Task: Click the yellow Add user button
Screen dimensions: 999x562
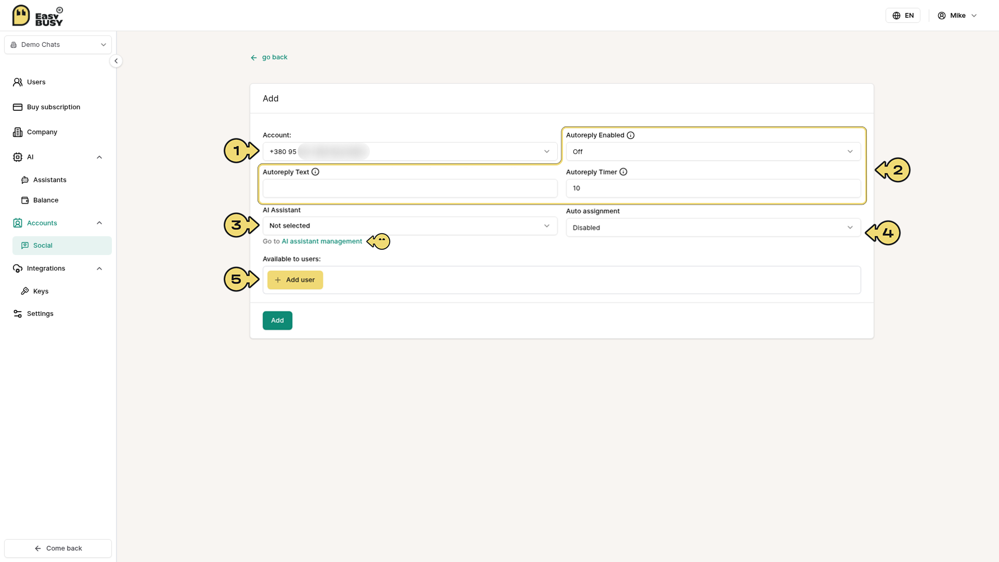Action: click(x=295, y=280)
